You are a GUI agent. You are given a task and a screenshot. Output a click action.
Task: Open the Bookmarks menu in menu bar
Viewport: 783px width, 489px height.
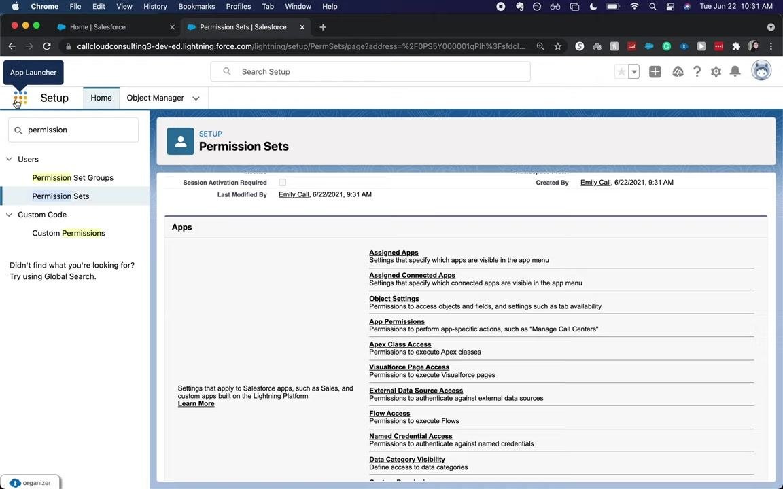click(196, 7)
